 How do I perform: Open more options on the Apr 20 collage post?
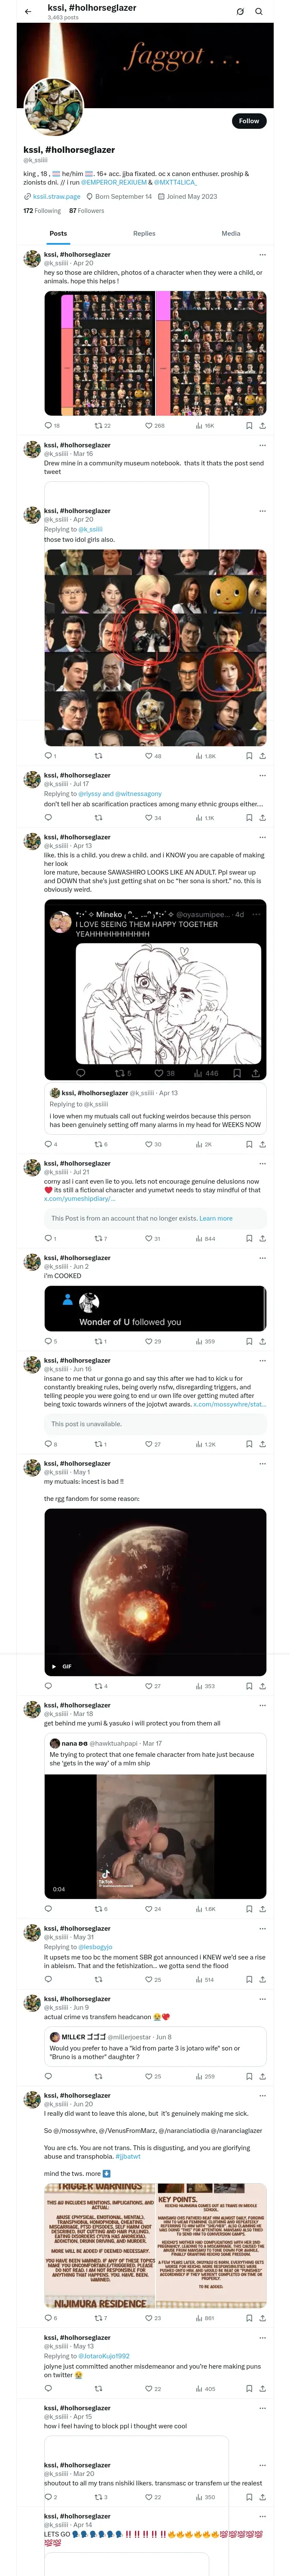point(263,255)
